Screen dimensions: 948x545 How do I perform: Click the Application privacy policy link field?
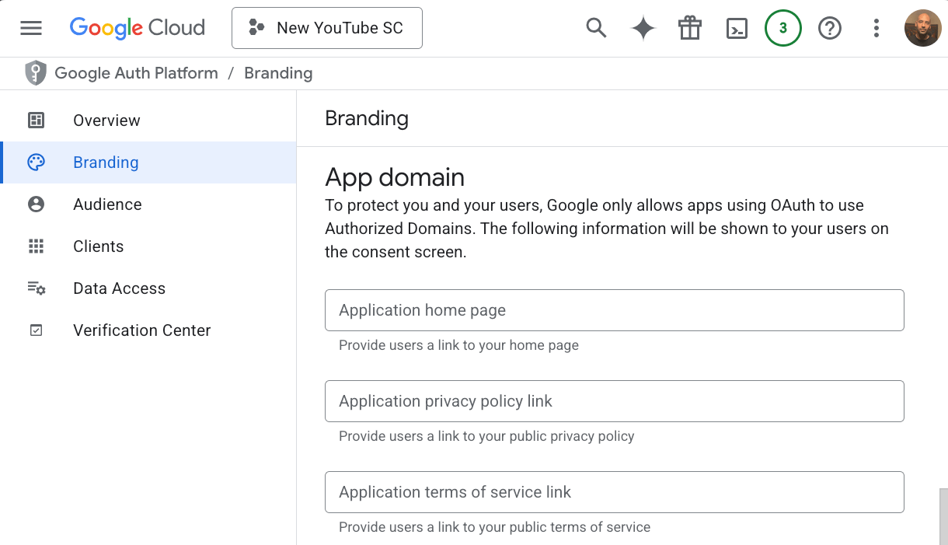coord(614,401)
